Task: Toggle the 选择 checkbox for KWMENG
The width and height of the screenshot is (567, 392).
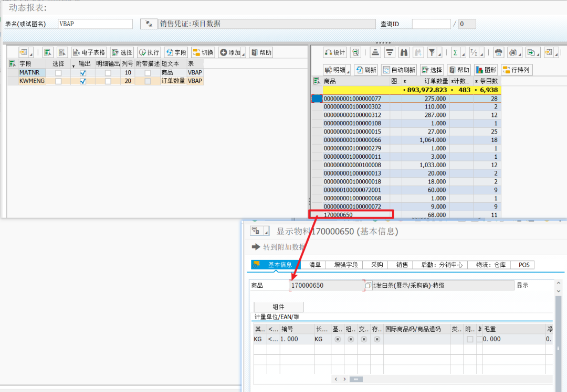Action: click(x=58, y=81)
